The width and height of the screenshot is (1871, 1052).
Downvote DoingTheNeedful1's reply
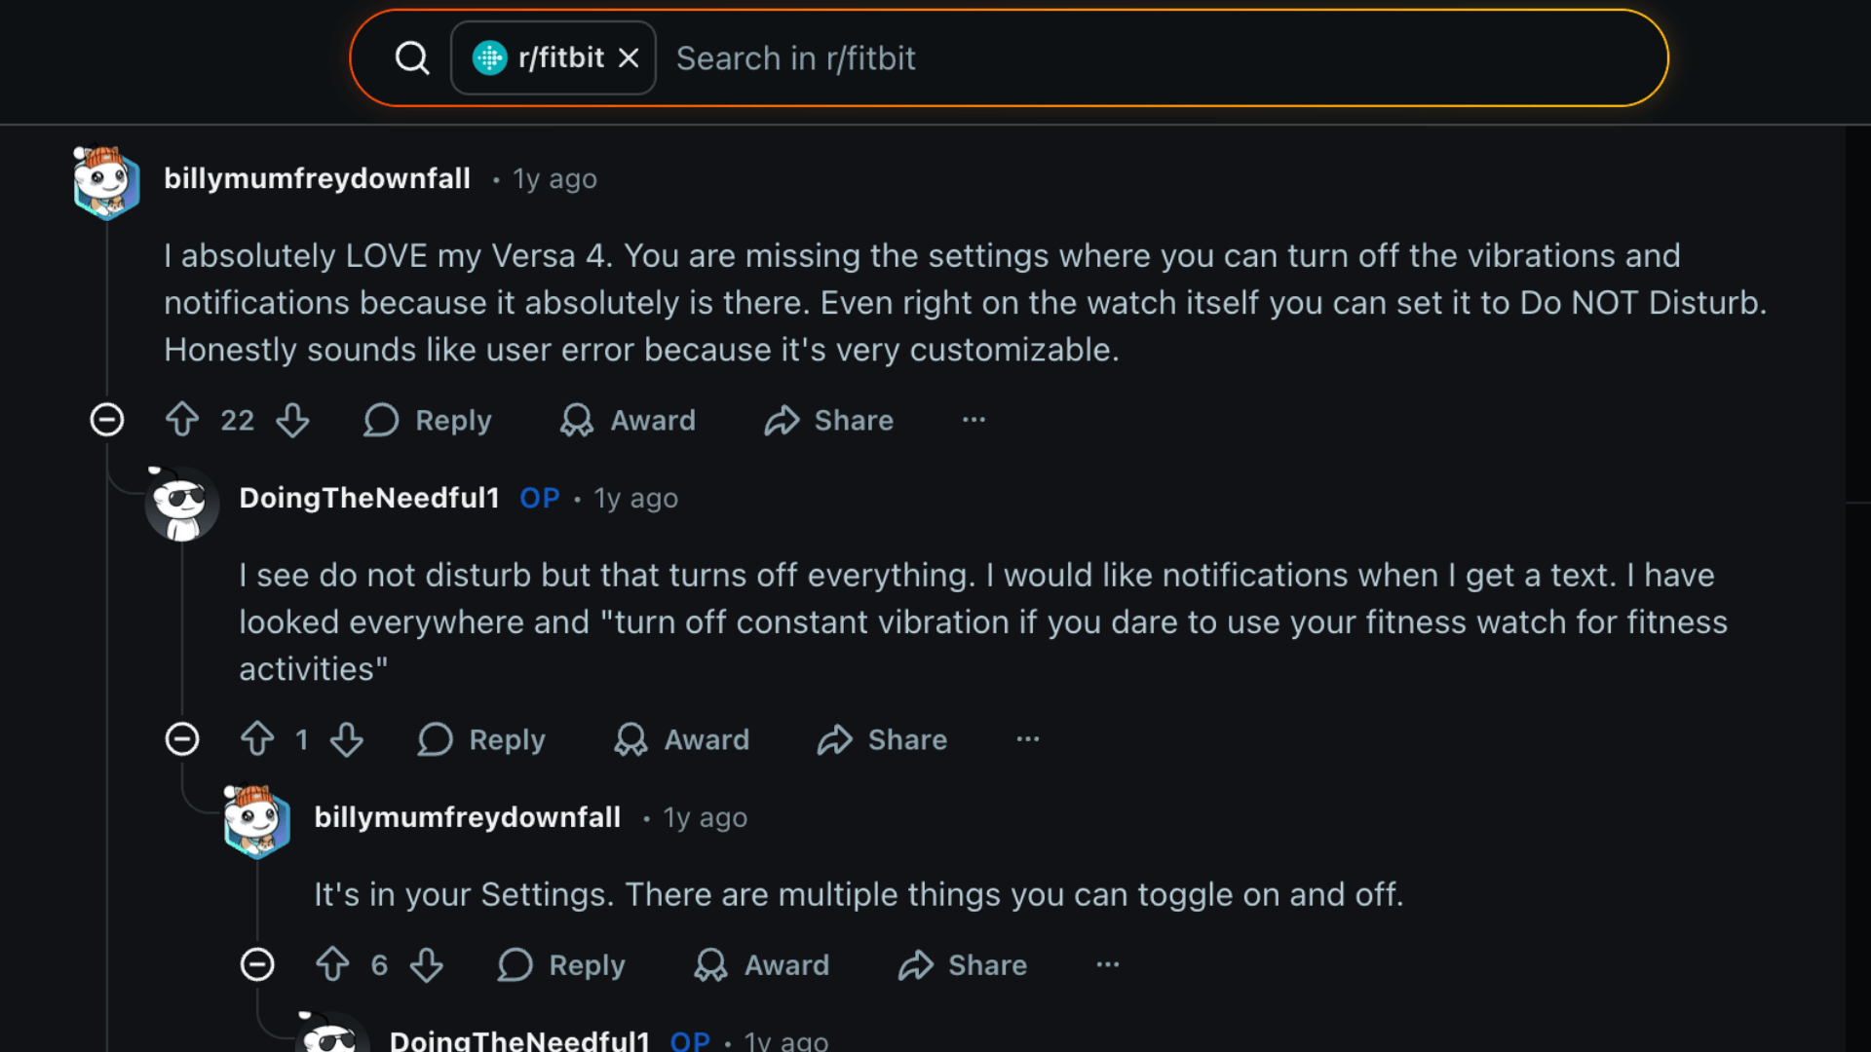[x=347, y=739]
